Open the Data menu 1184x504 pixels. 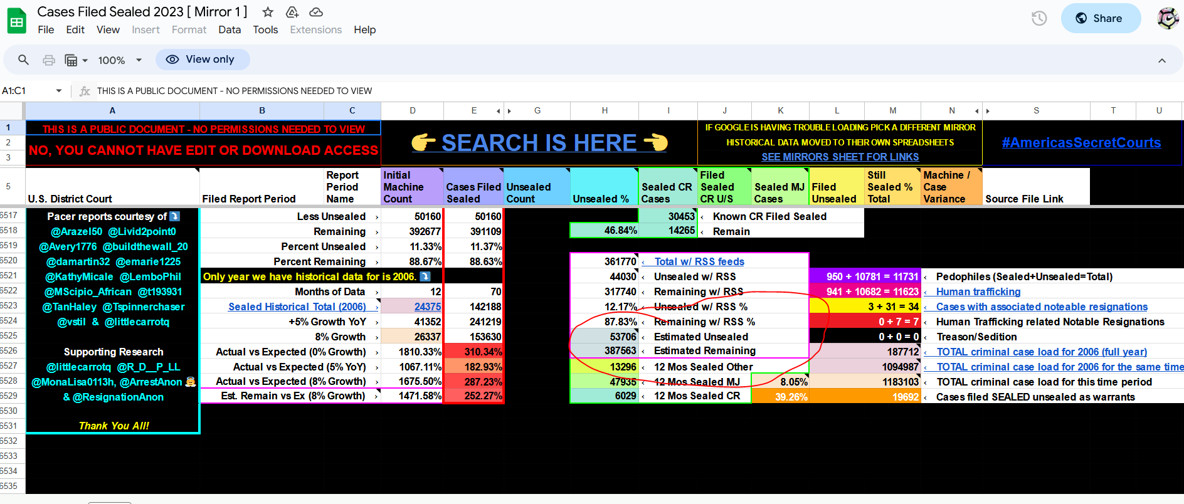pyautogui.click(x=230, y=29)
